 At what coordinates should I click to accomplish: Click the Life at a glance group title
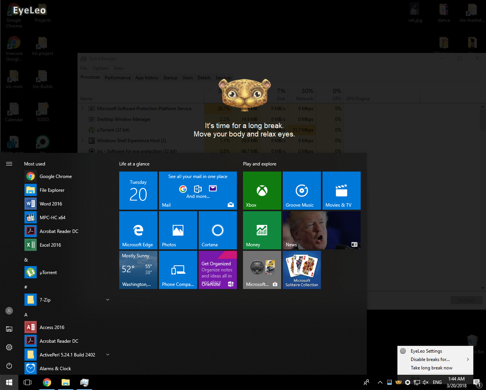pyautogui.click(x=134, y=164)
